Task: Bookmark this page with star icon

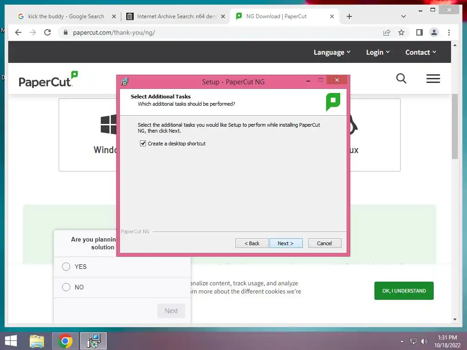Action: pos(401,32)
